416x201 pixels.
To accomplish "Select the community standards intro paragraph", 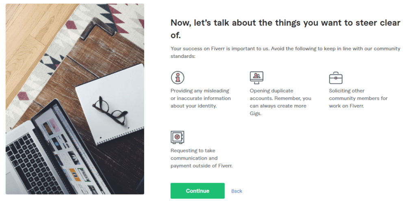I will [285, 52].
